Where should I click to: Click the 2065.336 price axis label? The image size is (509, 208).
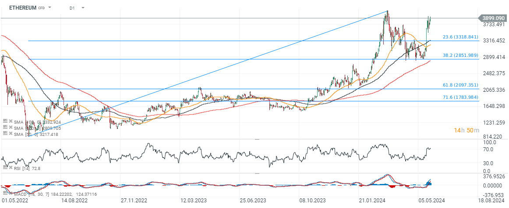493,90
